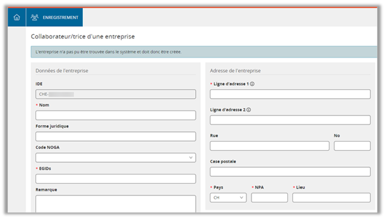
Task: Click the Code NOGA chevron arrow
Action: pyautogui.click(x=191, y=158)
